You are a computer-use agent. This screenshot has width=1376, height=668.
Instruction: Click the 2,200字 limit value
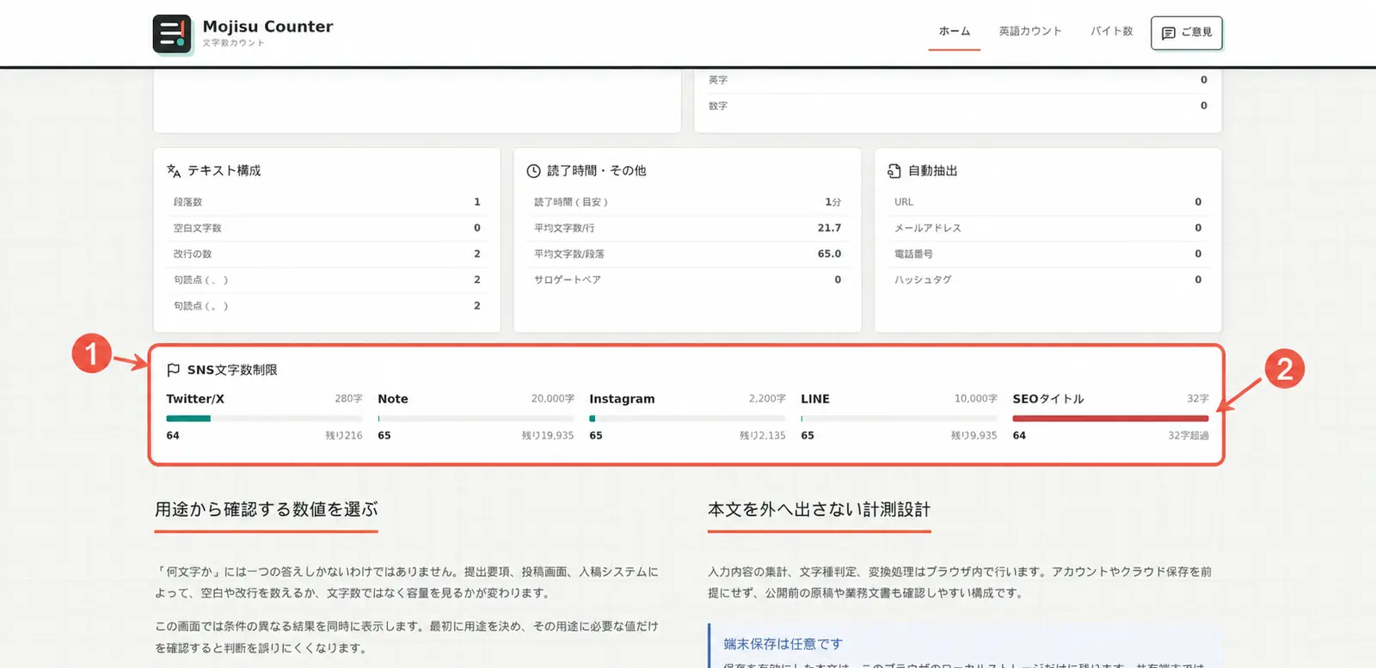coord(767,399)
